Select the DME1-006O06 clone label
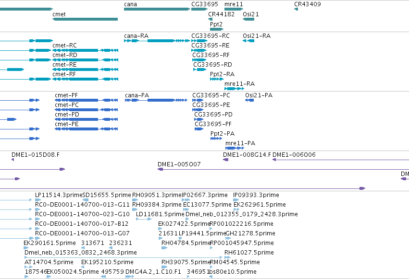409x279 pixels. tap(294, 155)
